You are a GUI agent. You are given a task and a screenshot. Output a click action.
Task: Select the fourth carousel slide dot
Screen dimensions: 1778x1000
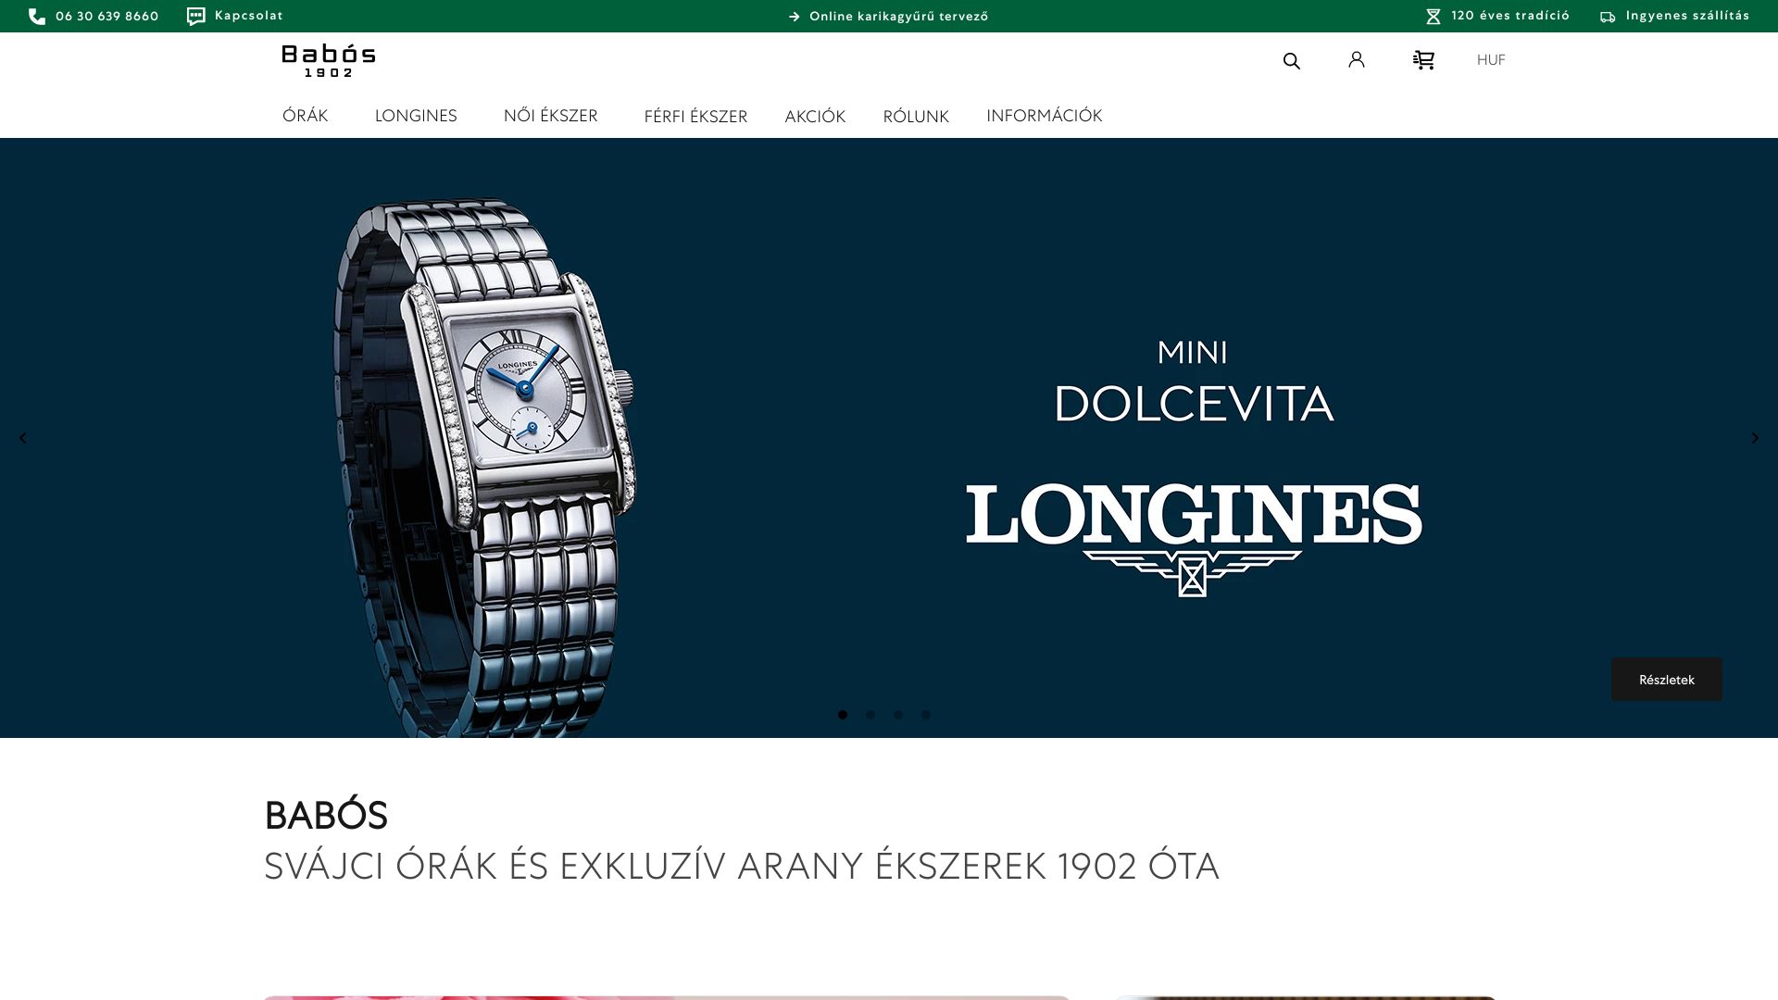[x=926, y=715]
